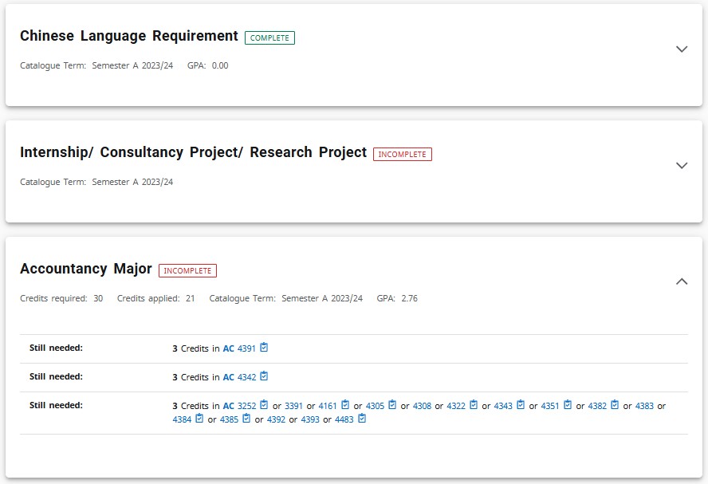Collapse the Accountancy Major section

(x=682, y=281)
